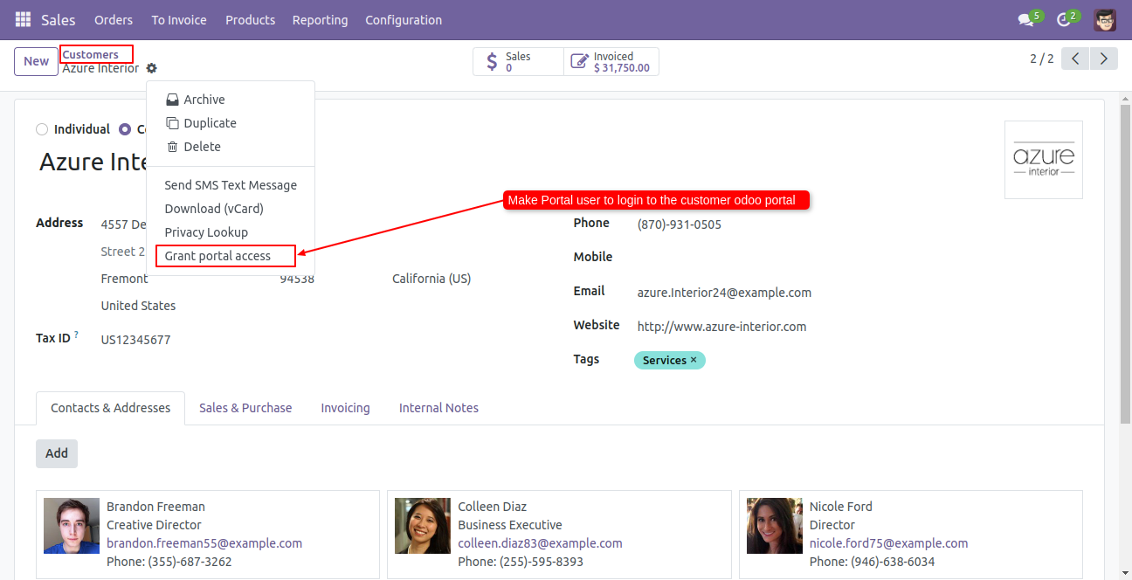1132x580 pixels.
Task: Click the Archive tray icon
Action: pyautogui.click(x=173, y=100)
